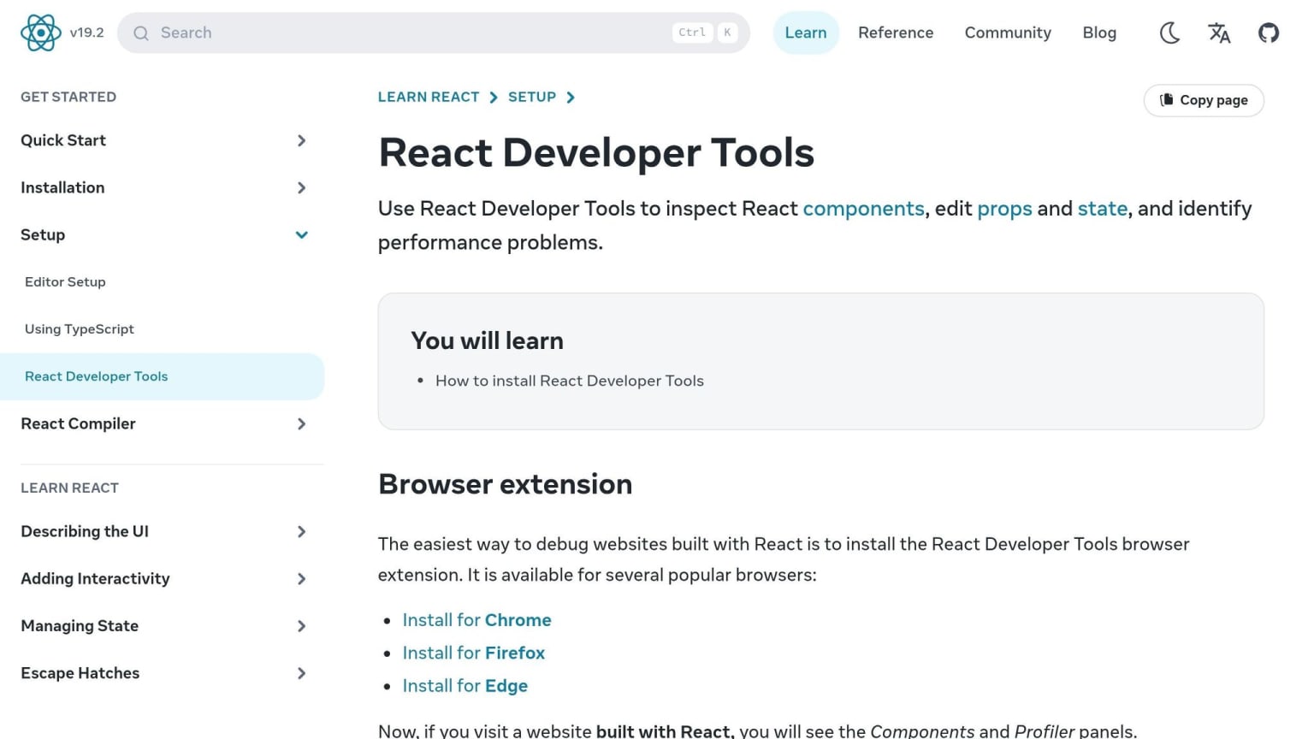
Task: Focus the Search input field
Action: pyautogui.click(x=434, y=33)
